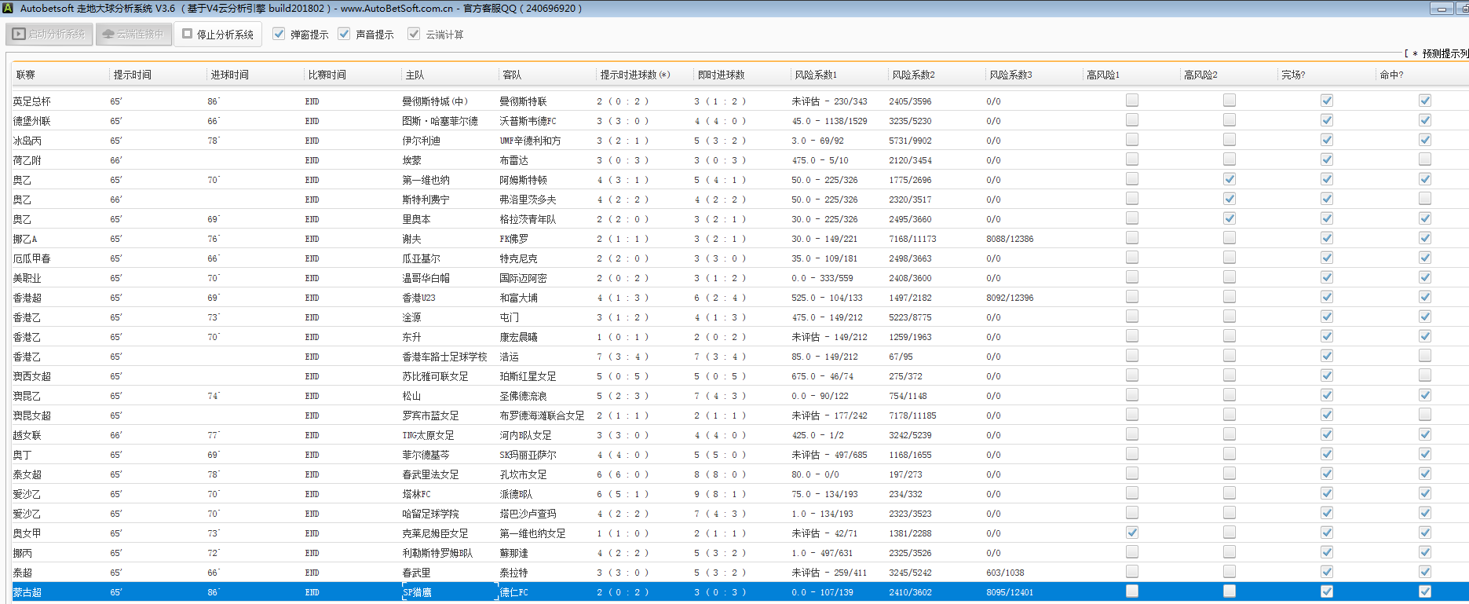Uncheck 高风险1 for 克莱尼姆臣女足 row
The height and width of the screenshot is (604, 1469).
(1132, 533)
